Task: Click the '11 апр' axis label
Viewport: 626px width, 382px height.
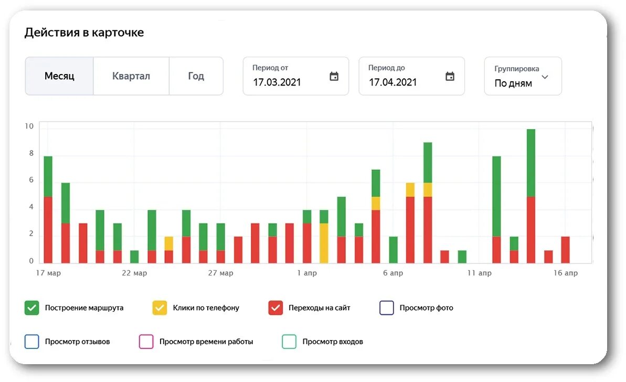Action: point(480,273)
